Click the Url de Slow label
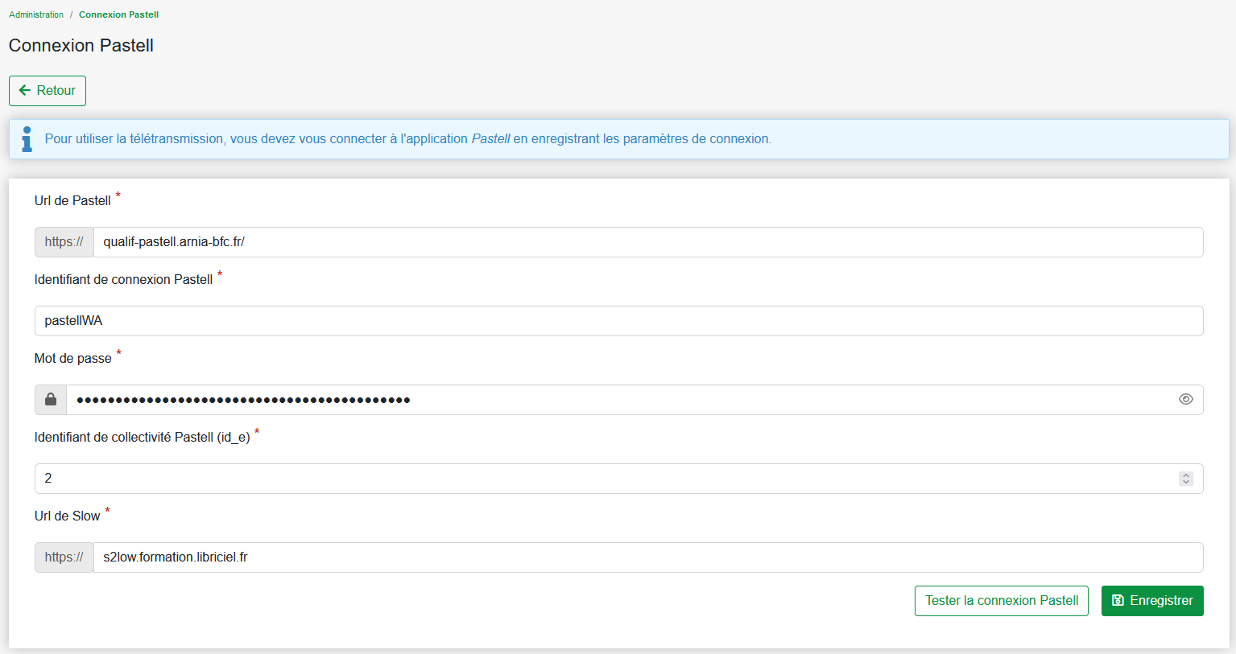 point(68,516)
